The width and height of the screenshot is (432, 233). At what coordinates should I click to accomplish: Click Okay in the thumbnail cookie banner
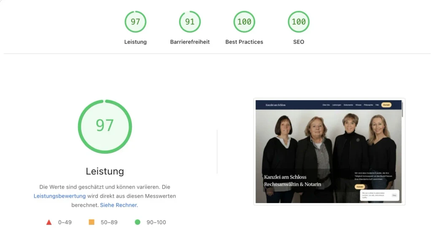tap(394, 195)
